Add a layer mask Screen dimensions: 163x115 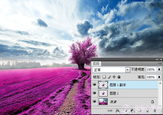(x=125, y=111)
